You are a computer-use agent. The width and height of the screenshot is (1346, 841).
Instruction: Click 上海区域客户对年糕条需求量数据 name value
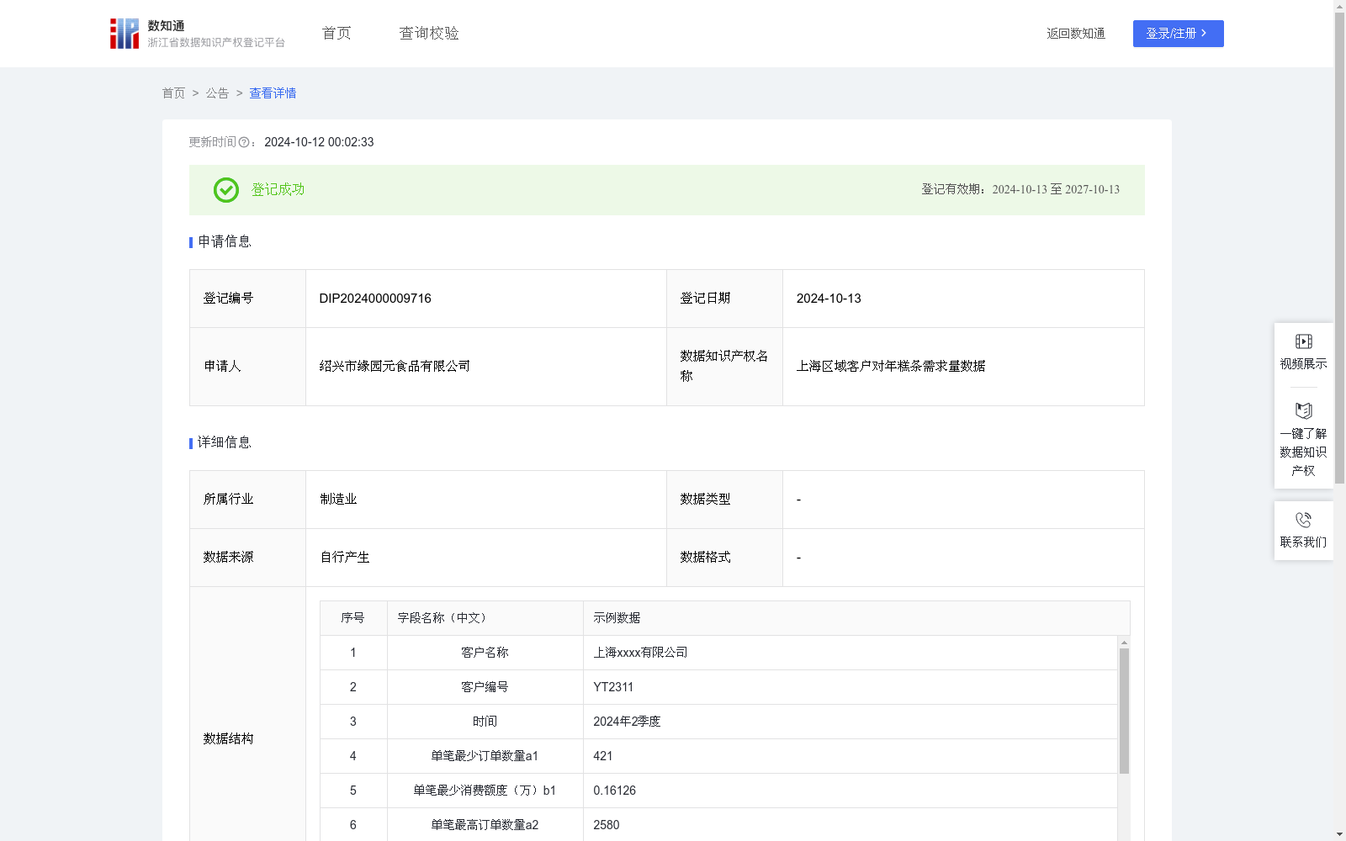(x=891, y=367)
